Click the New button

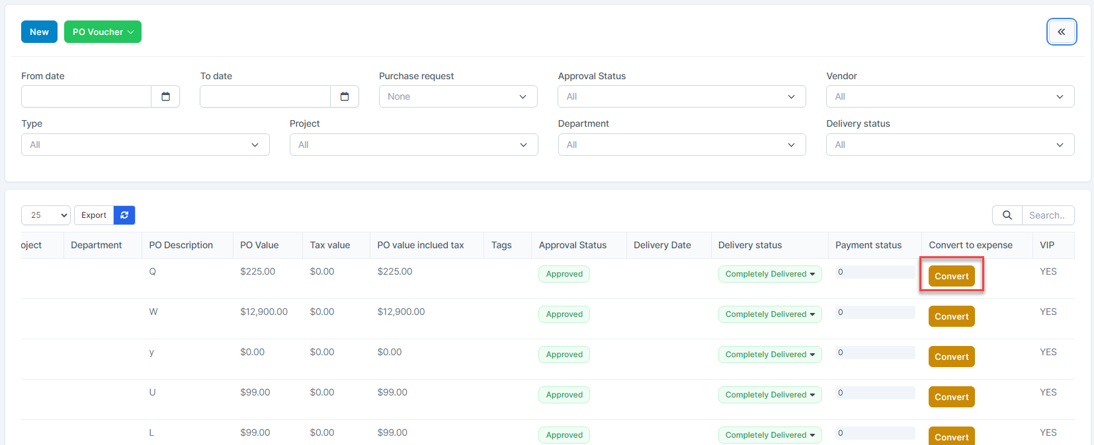[x=39, y=32]
